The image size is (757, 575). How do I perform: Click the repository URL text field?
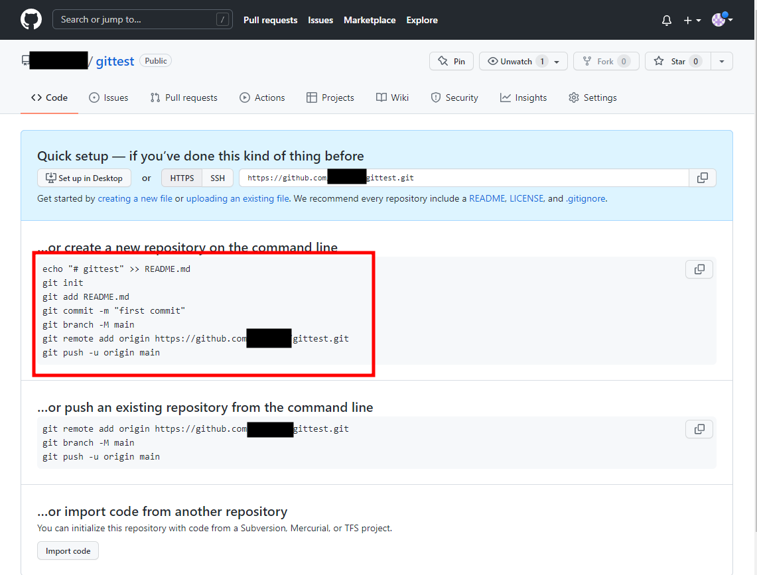(464, 178)
